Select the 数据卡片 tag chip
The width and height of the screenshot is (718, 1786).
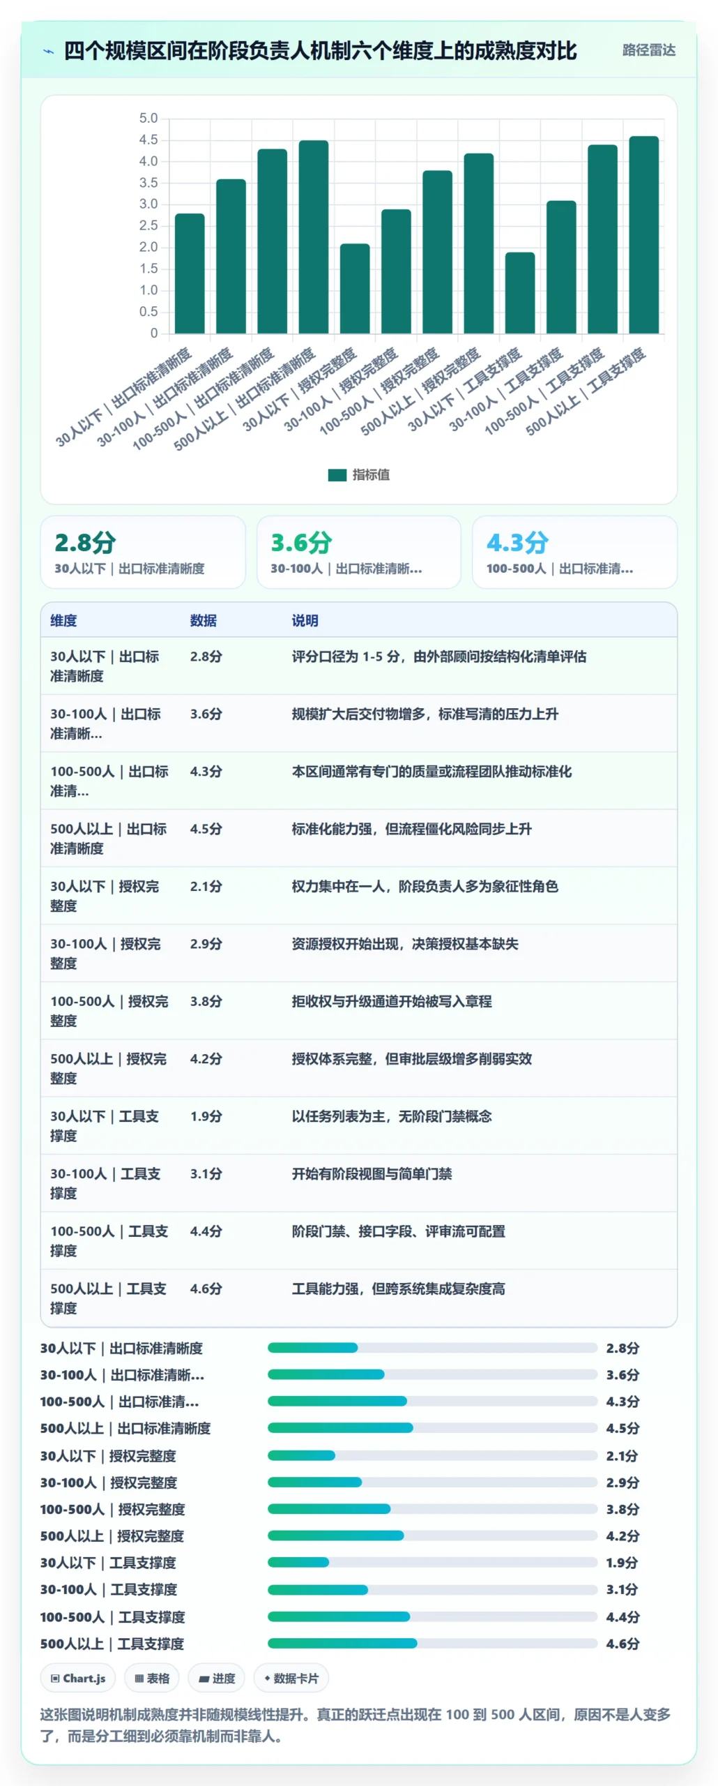coord(291,1678)
